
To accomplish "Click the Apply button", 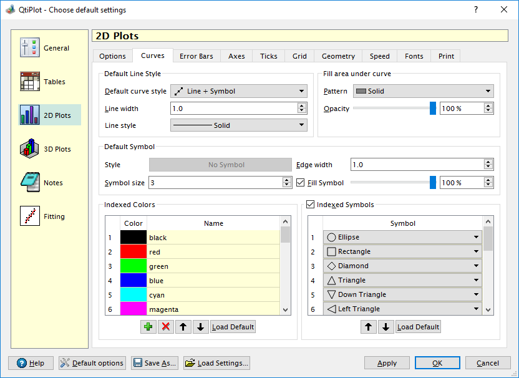I will [x=387, y=363].
